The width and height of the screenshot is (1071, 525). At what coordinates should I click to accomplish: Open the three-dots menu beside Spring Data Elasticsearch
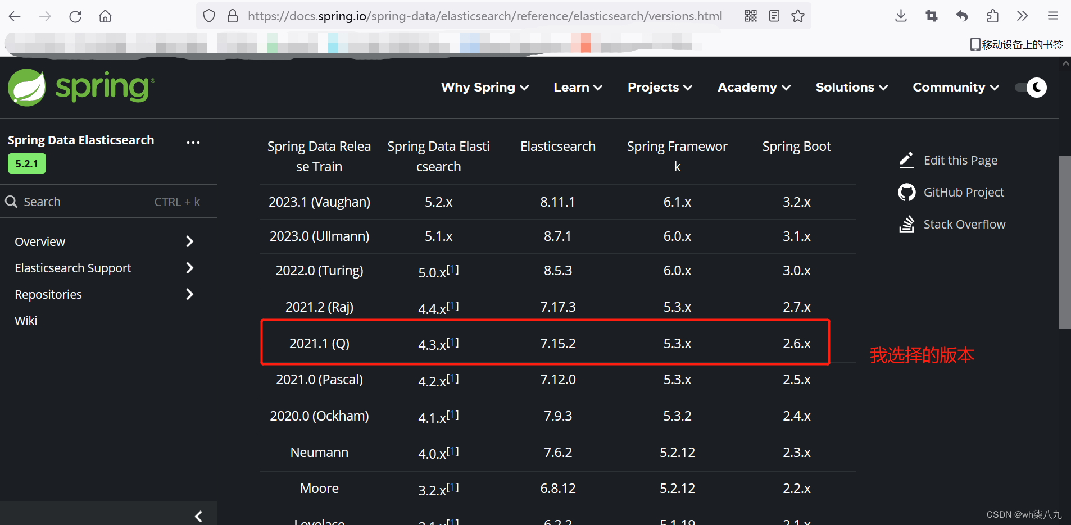(193, 142)
